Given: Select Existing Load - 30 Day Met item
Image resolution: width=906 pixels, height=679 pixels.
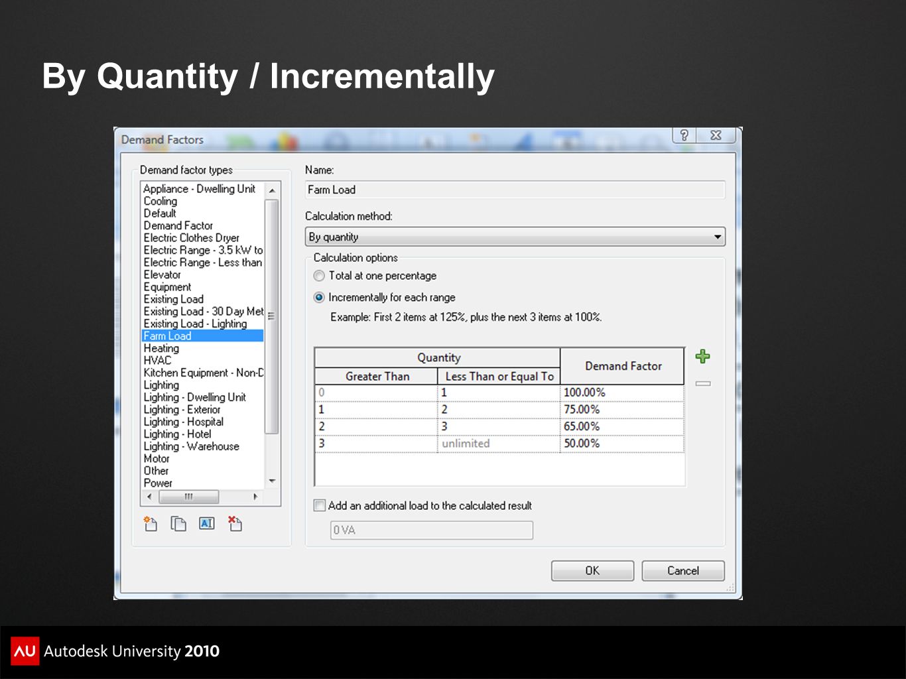Looking at the screenshot, I should (x=203, y=312).
